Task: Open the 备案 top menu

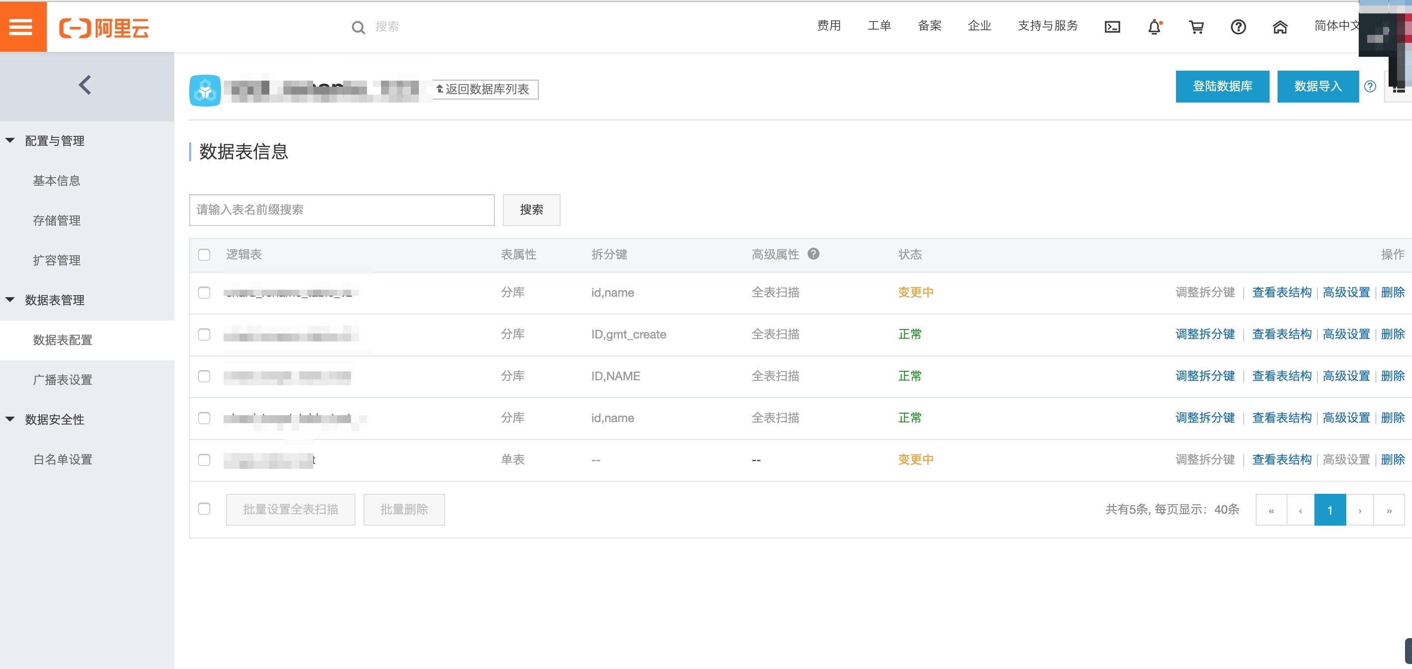Action: [930, 26]
